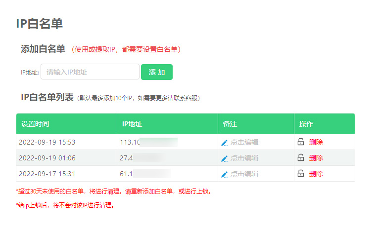Delete the 27.4 whitelist entry
Viewport: 376px width, 227px height.
[x=316, y=158]
